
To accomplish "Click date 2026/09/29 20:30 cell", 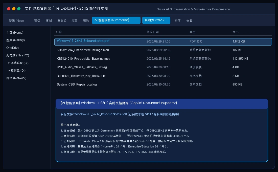I will point(158,50).
